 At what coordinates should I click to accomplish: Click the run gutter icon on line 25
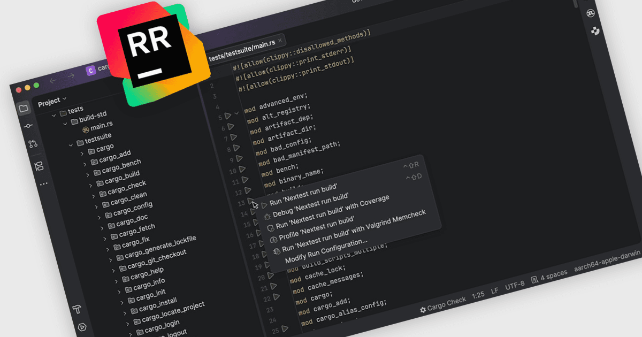(x=285, y=328)
